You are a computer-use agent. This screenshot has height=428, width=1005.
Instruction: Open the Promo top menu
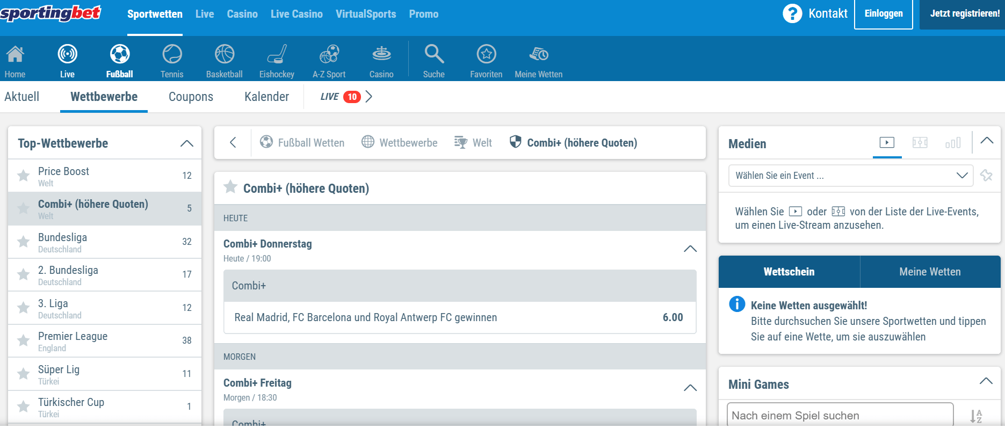click(x=424, y=14)
